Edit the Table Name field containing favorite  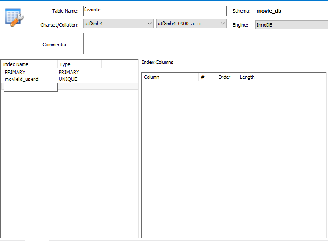[x=155, y=11]
